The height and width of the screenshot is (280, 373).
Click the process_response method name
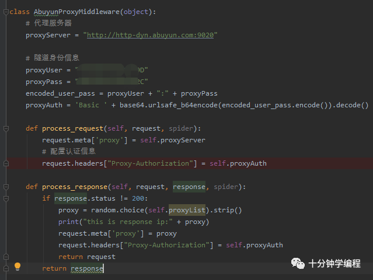[75, 187]
